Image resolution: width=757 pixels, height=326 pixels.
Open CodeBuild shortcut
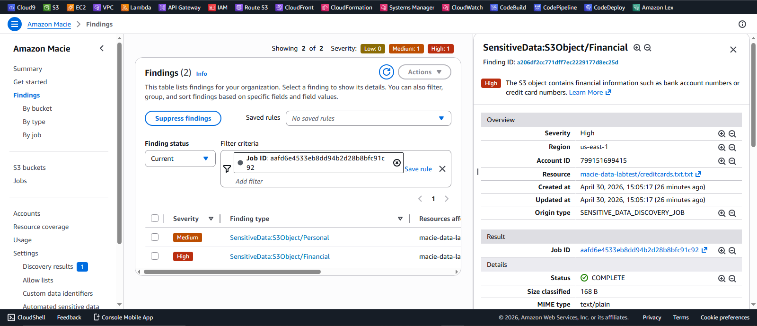(x=509, y=7)
